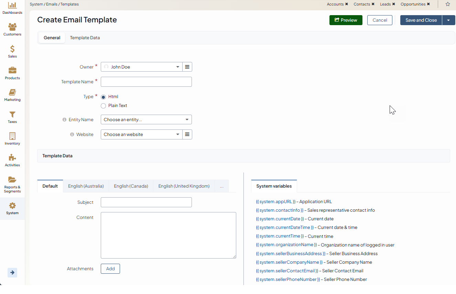Select the Html type radio button
Image resolution: width=456 pixels, height=294 pixels.
click(x=103, y=97)
